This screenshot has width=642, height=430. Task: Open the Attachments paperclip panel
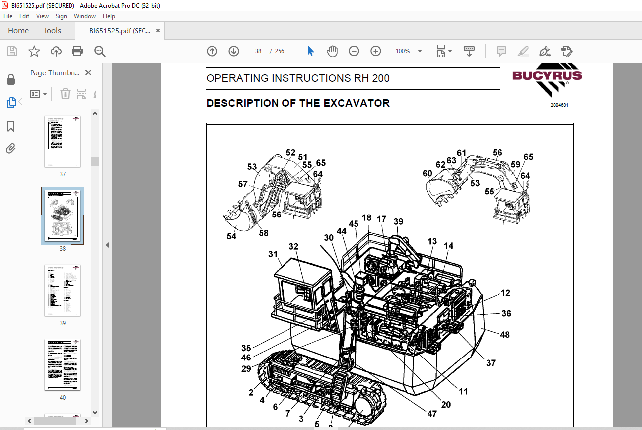[11, 148]
